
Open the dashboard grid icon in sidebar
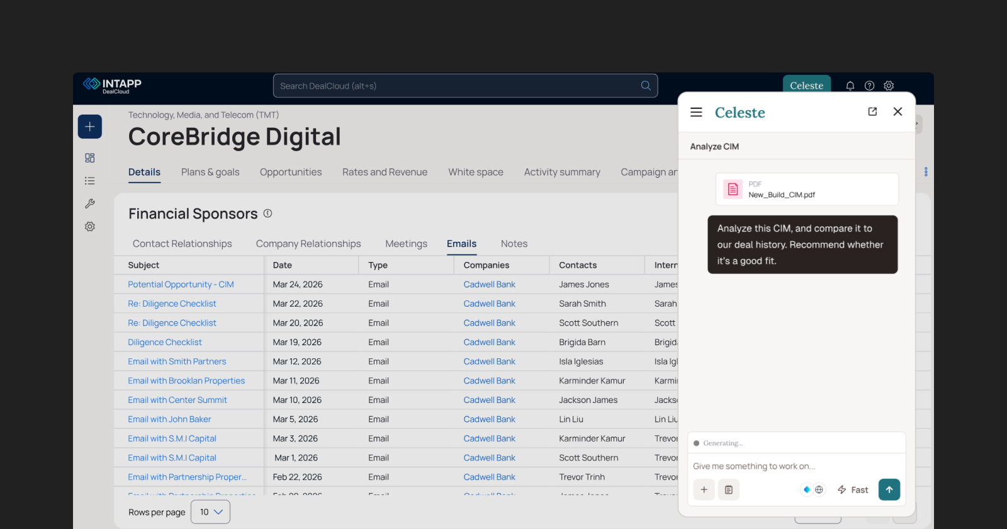90,158
